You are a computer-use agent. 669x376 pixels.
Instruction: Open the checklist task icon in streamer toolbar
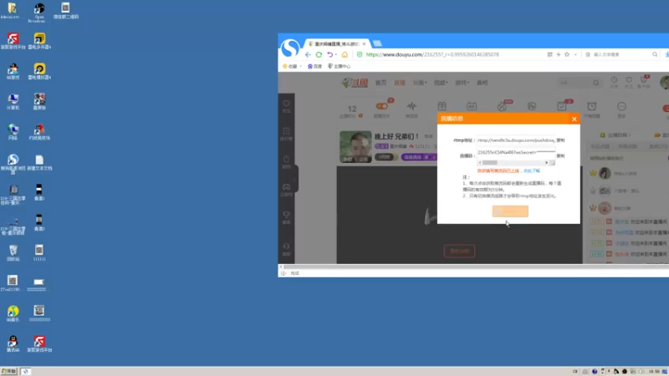coord(562,107)
